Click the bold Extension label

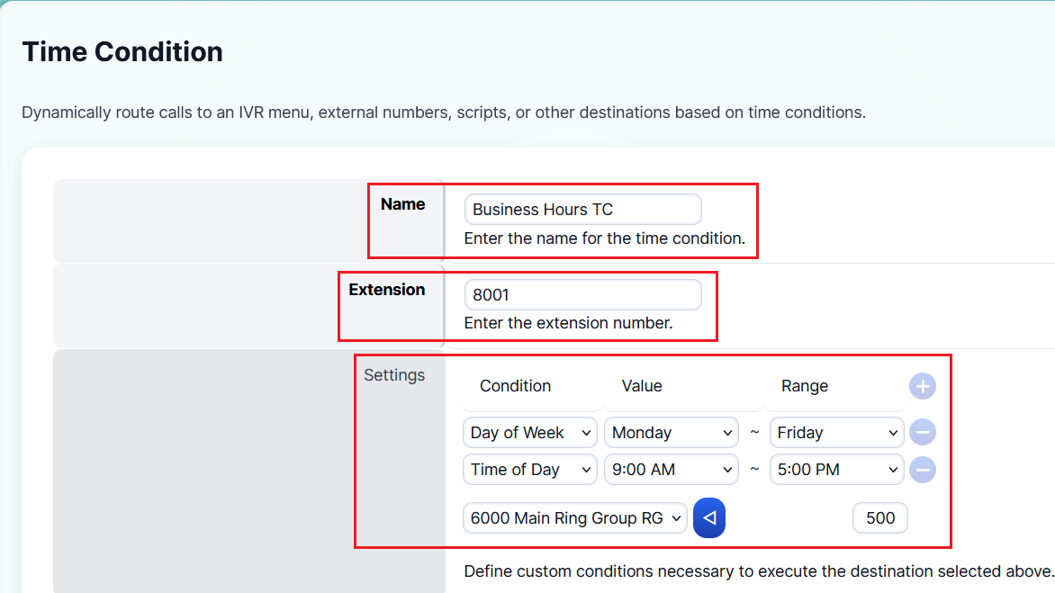[x=387, y=290]
